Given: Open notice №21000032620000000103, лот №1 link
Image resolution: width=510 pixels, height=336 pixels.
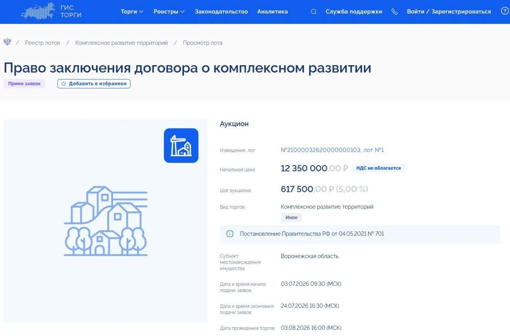Looking at the screenshot, I should (x=332, y=150).
